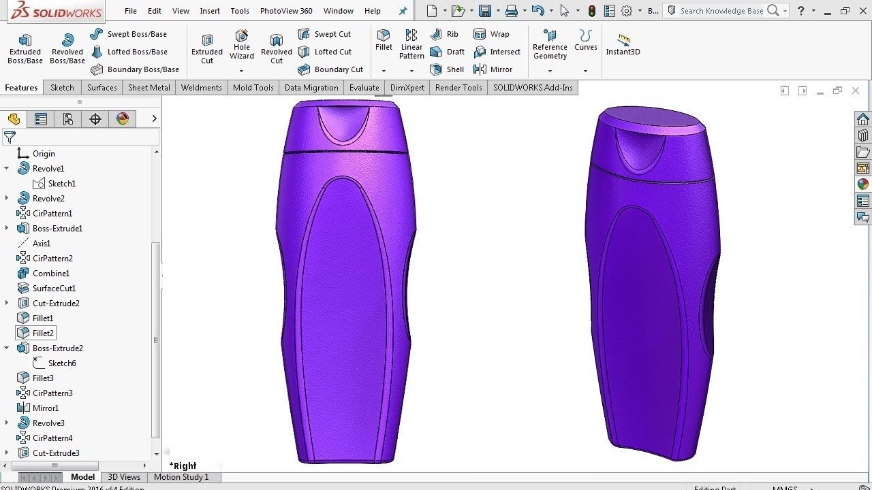Image resolution: width=872 pixels, height=490 pixels.
Task: Choose the Swept Cut tool
Action: (325, 34)
